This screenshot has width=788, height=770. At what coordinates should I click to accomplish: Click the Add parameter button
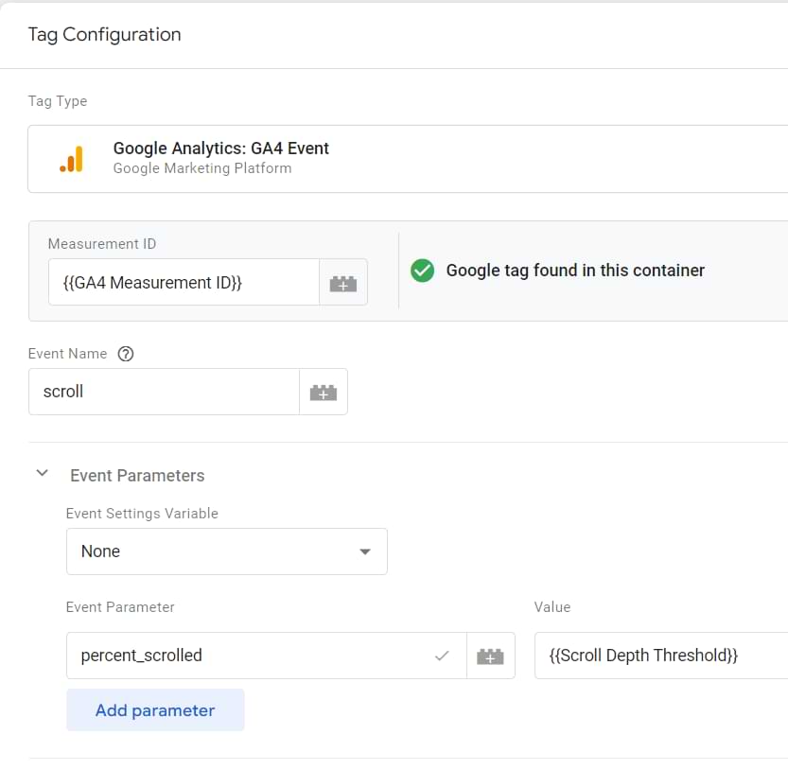[x=155, y=710]
